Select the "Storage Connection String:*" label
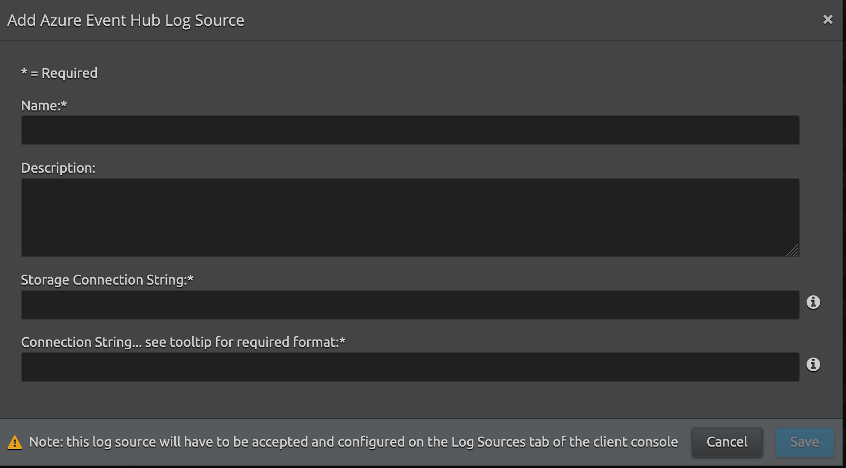Viewport: 846px width, 468px height. (107, 280)
